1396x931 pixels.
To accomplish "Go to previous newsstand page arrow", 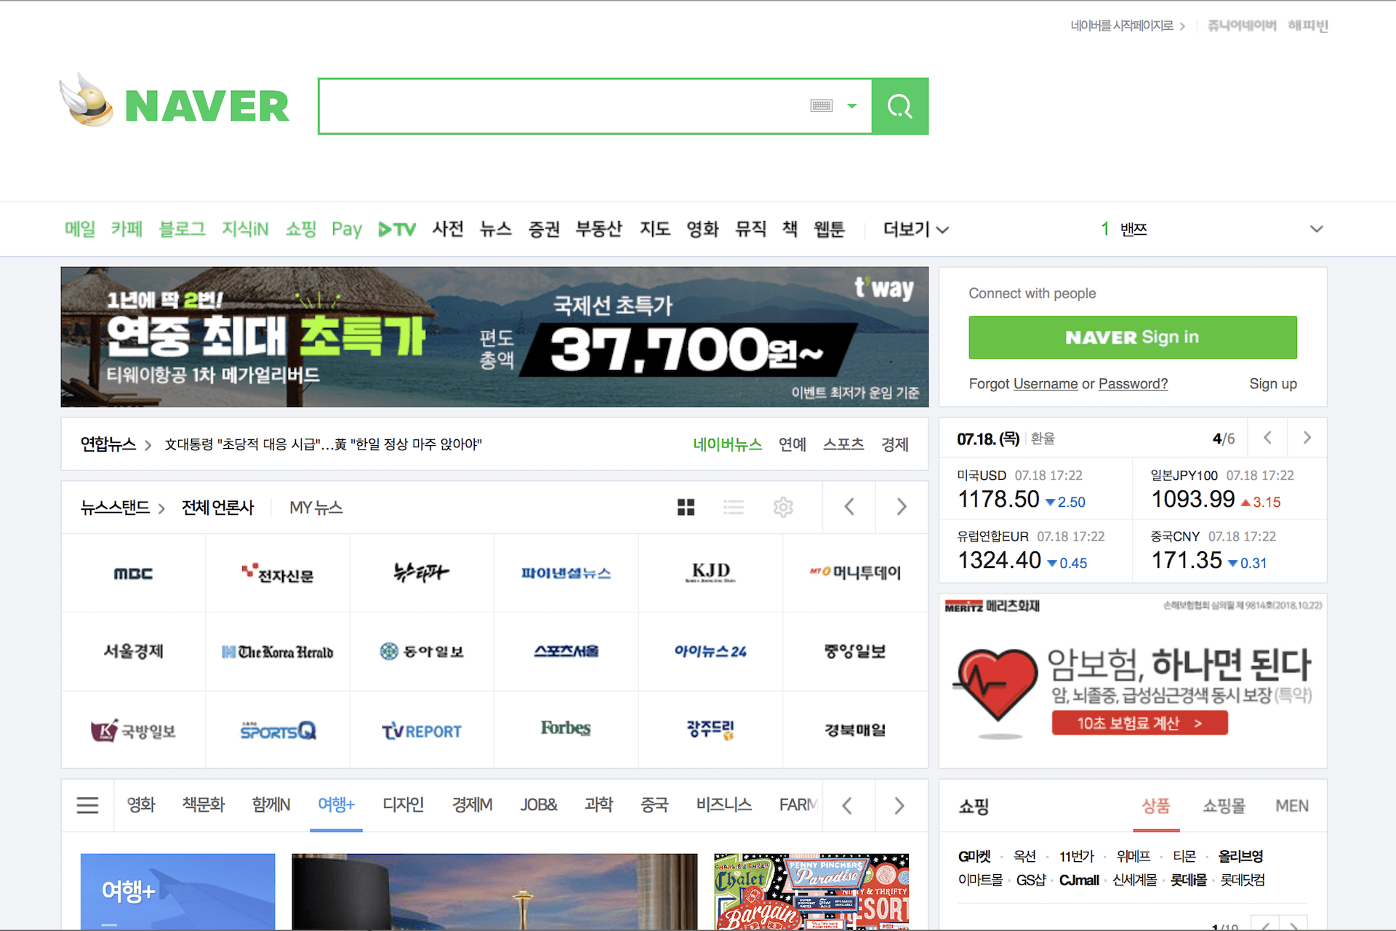I will pos(849,507).
